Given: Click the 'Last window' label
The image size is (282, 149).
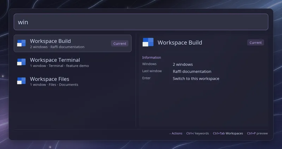Looking at the screenshot, I should 152,71.
